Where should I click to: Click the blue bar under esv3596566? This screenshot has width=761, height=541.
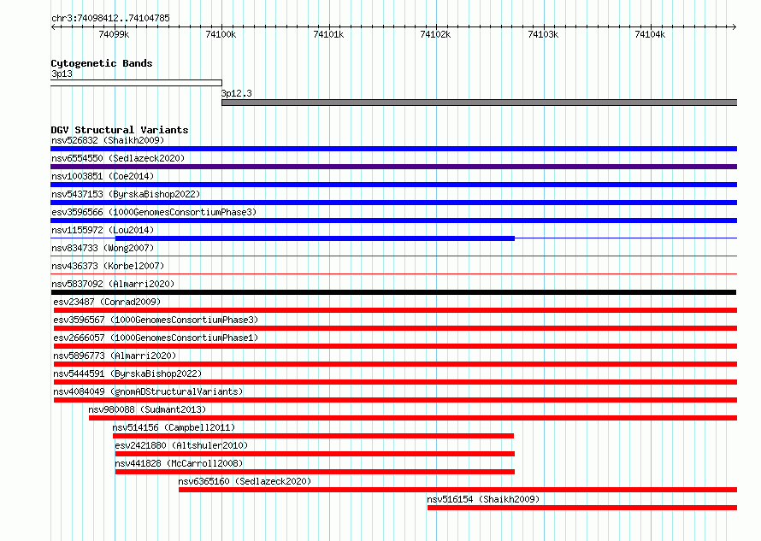click(393, 221)
